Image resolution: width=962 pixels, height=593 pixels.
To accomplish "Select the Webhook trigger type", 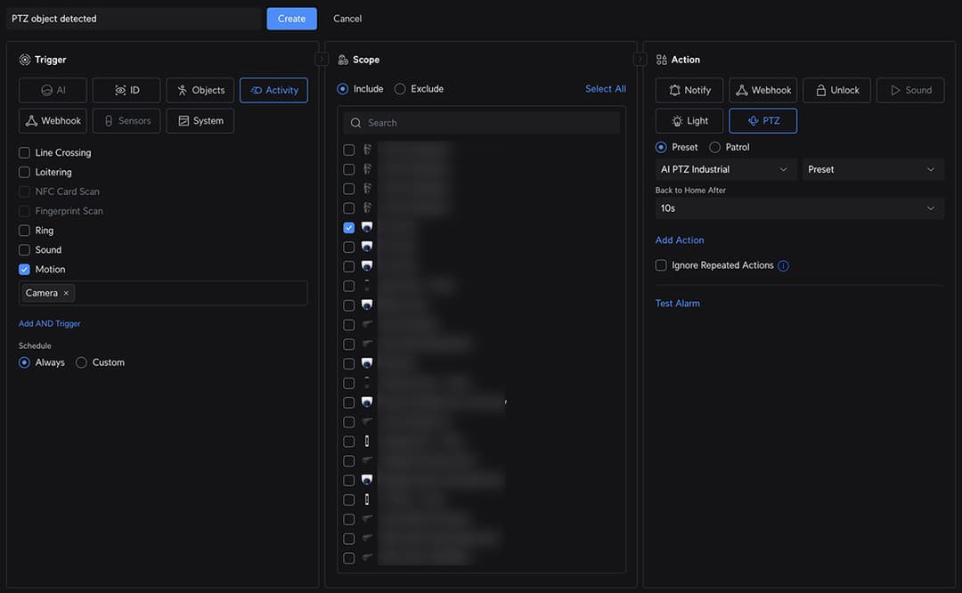I will tap(53, 121).
